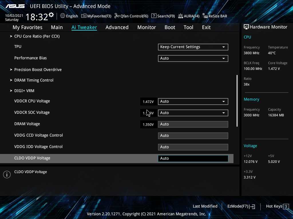Viewport: 293px width, 219px height.
Task: Switch to the Boot tab
Action: (170, 27)
